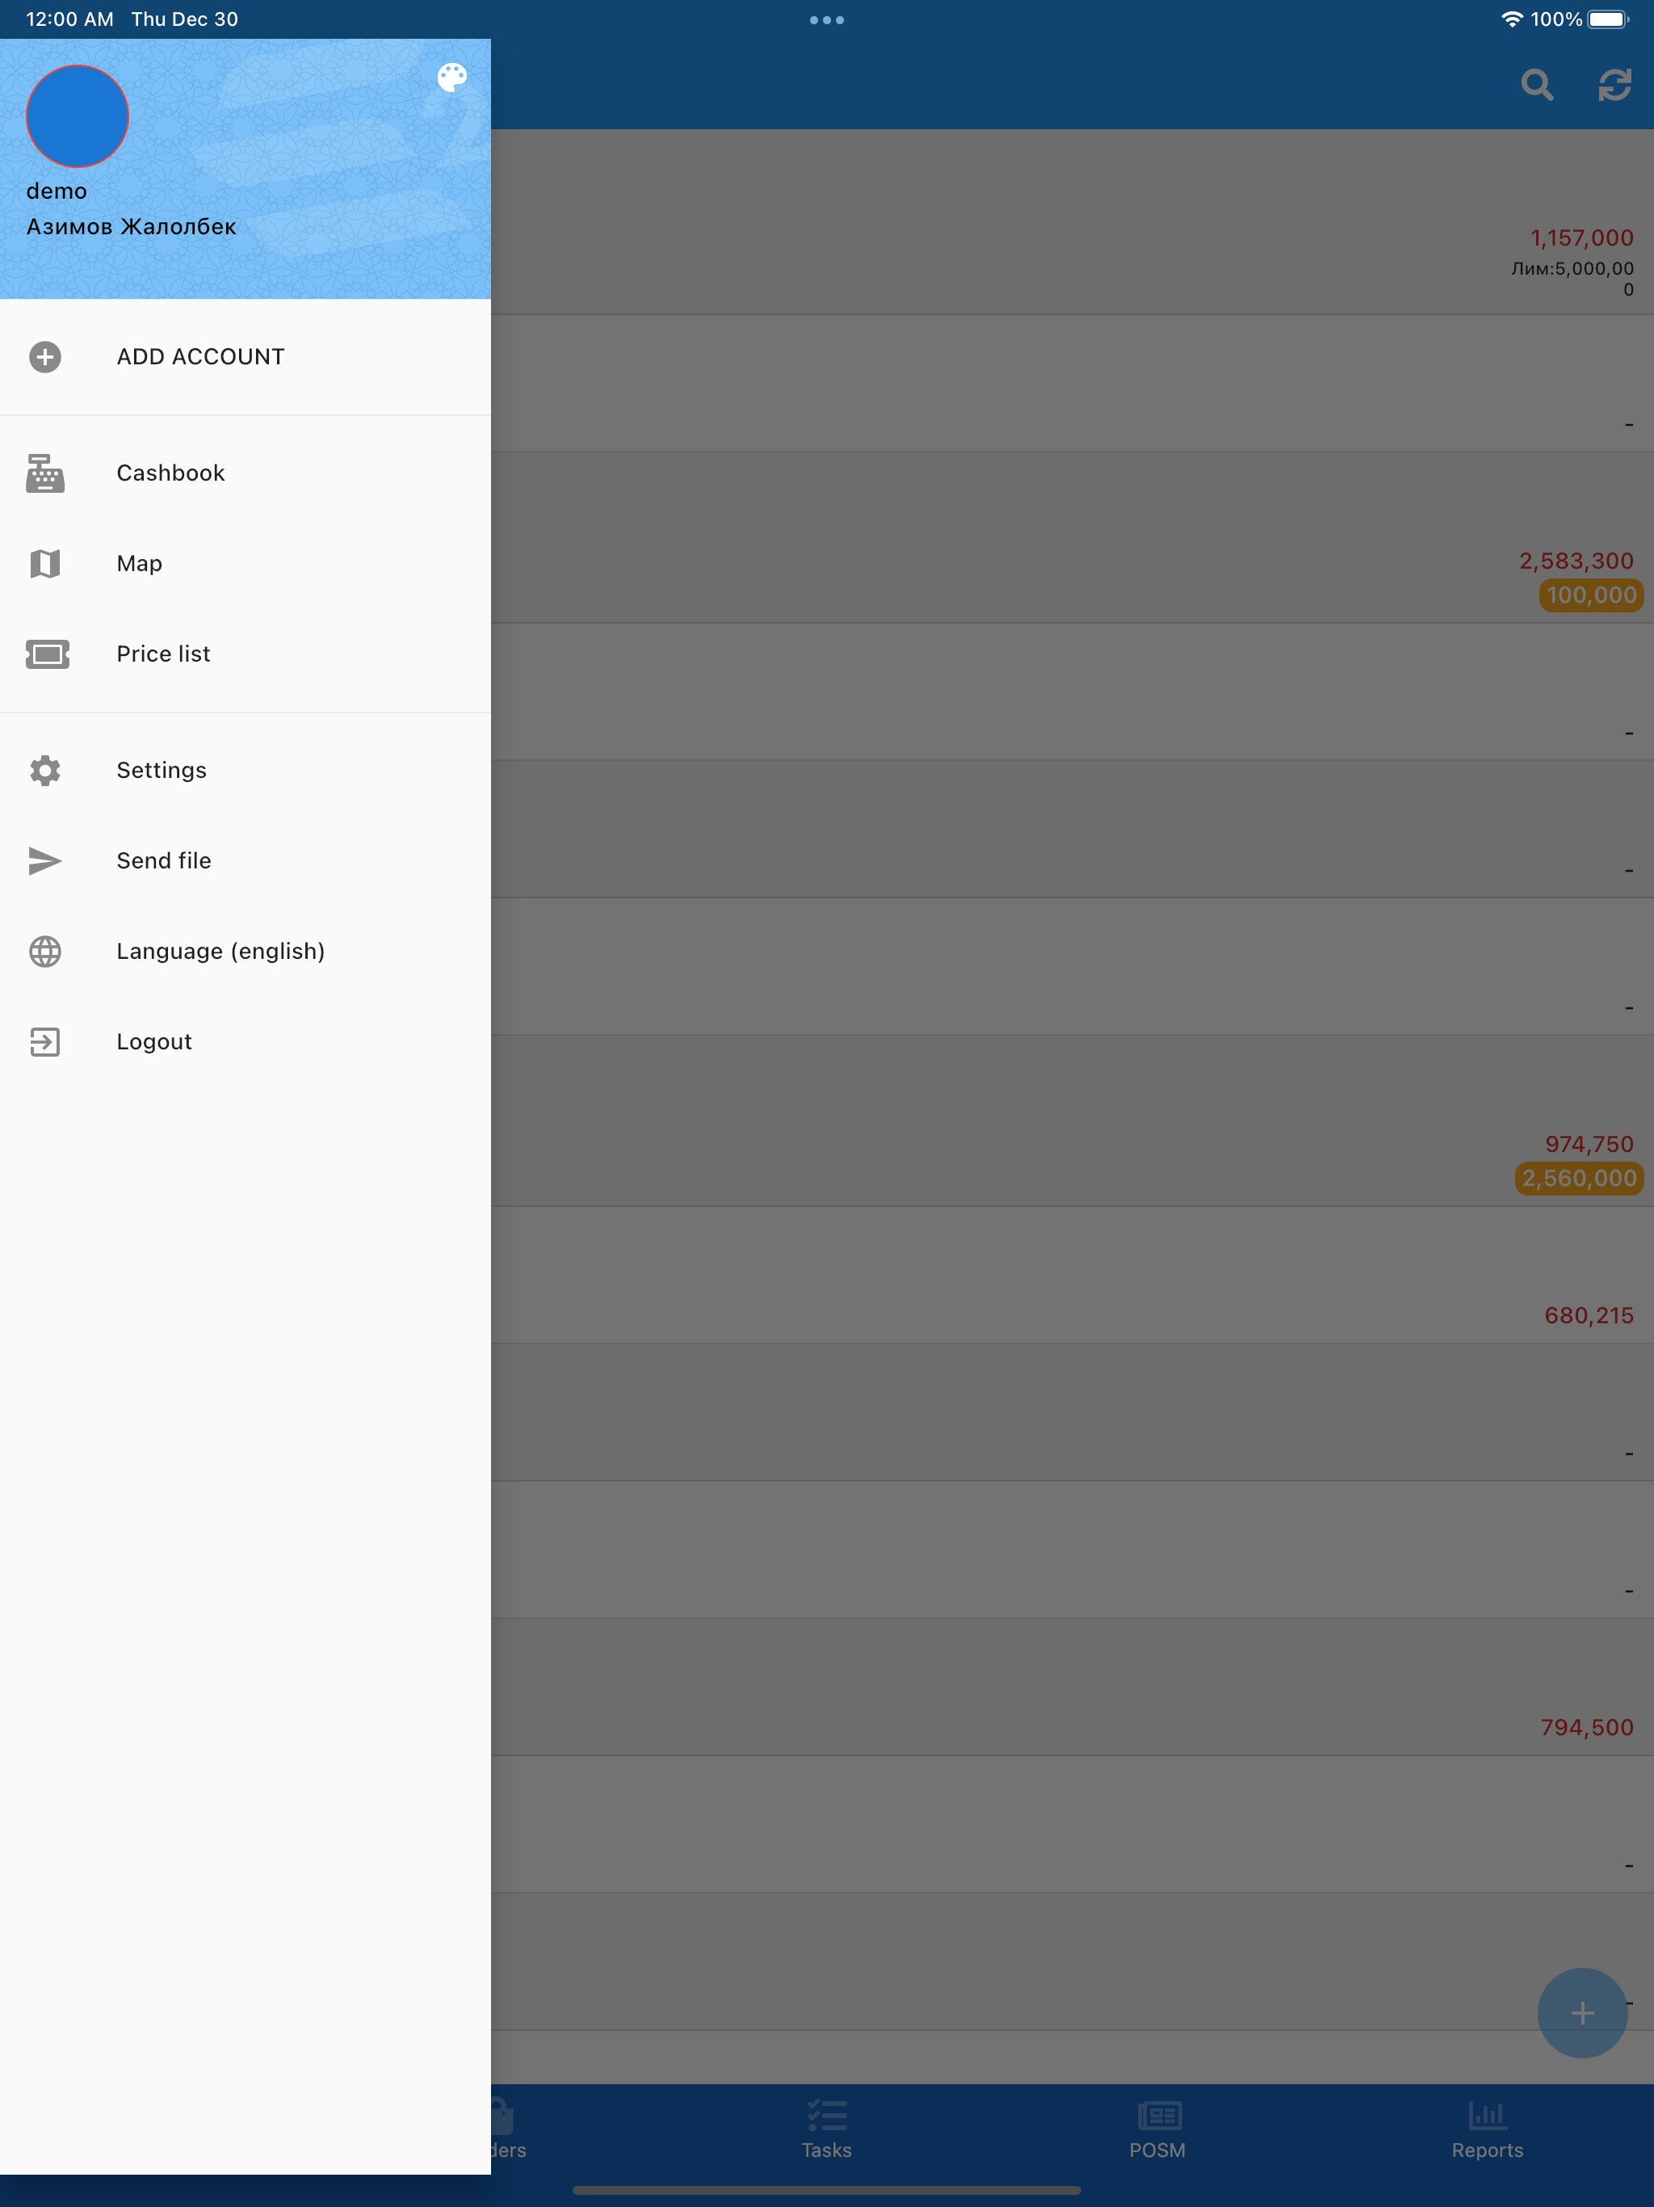Click the Wi-Fi status icon

[x=1513, y=19]
